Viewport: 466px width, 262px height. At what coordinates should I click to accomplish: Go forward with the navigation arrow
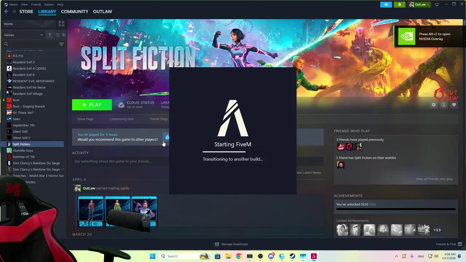pos(14,12)
